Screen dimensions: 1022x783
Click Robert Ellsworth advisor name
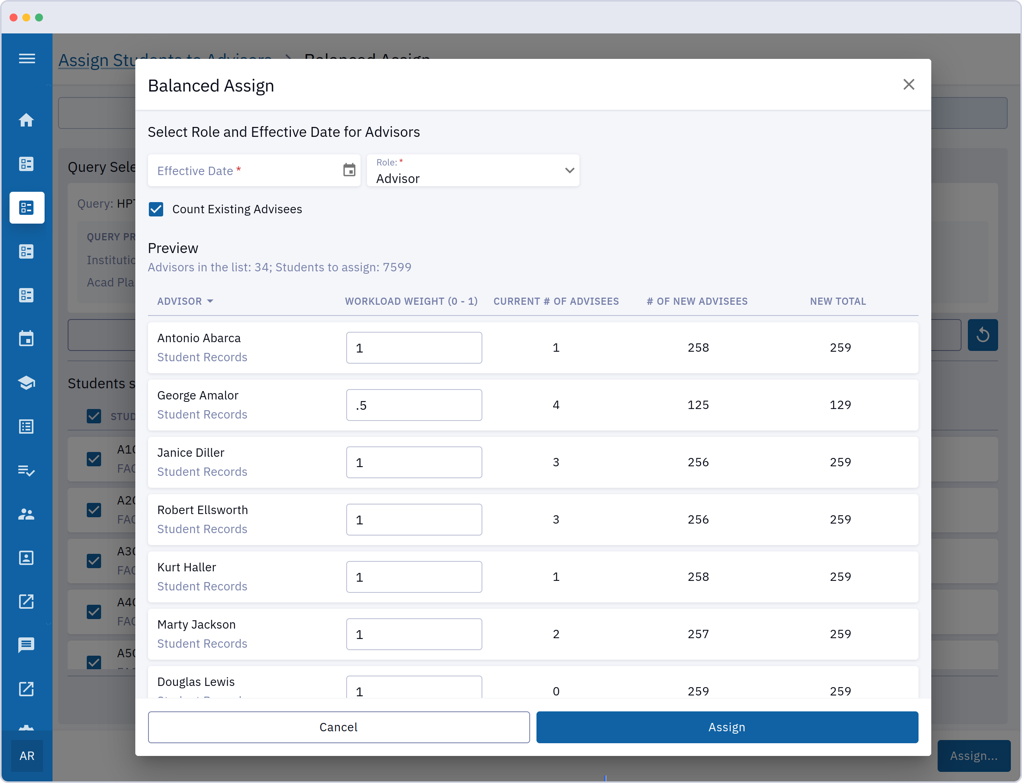click(x=202, y=510)
